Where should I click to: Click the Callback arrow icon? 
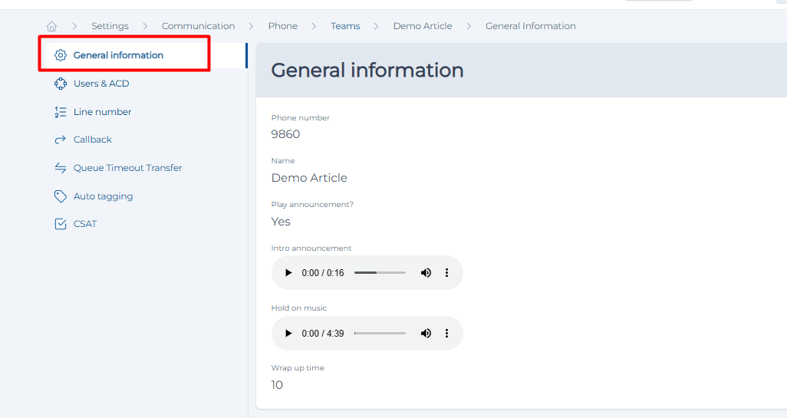pyautogui.click(x=61, y=140)
